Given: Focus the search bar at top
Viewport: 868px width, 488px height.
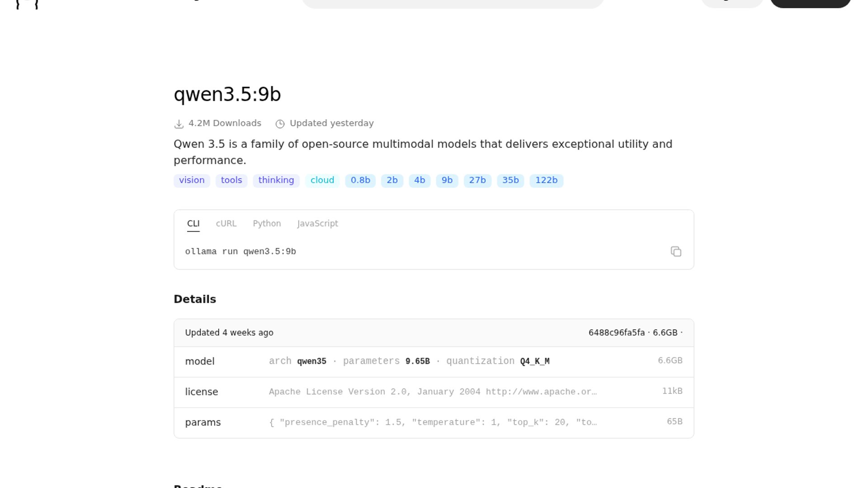Looking at the screenshot, I should tap(452, 4).
